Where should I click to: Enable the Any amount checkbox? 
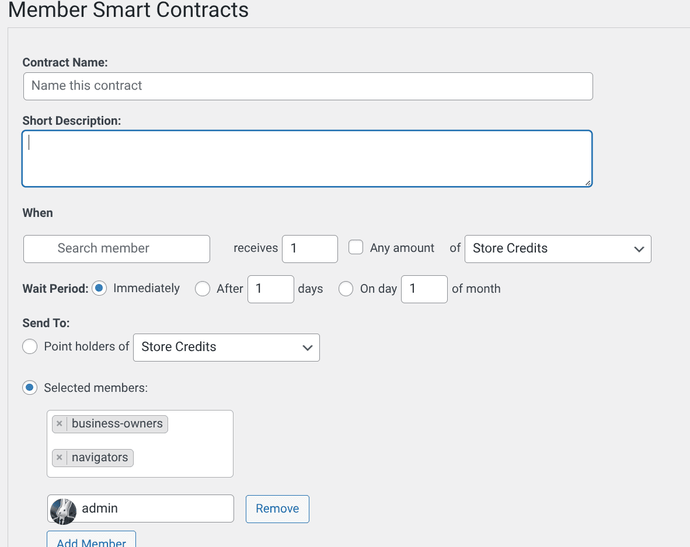coord(356,248)
